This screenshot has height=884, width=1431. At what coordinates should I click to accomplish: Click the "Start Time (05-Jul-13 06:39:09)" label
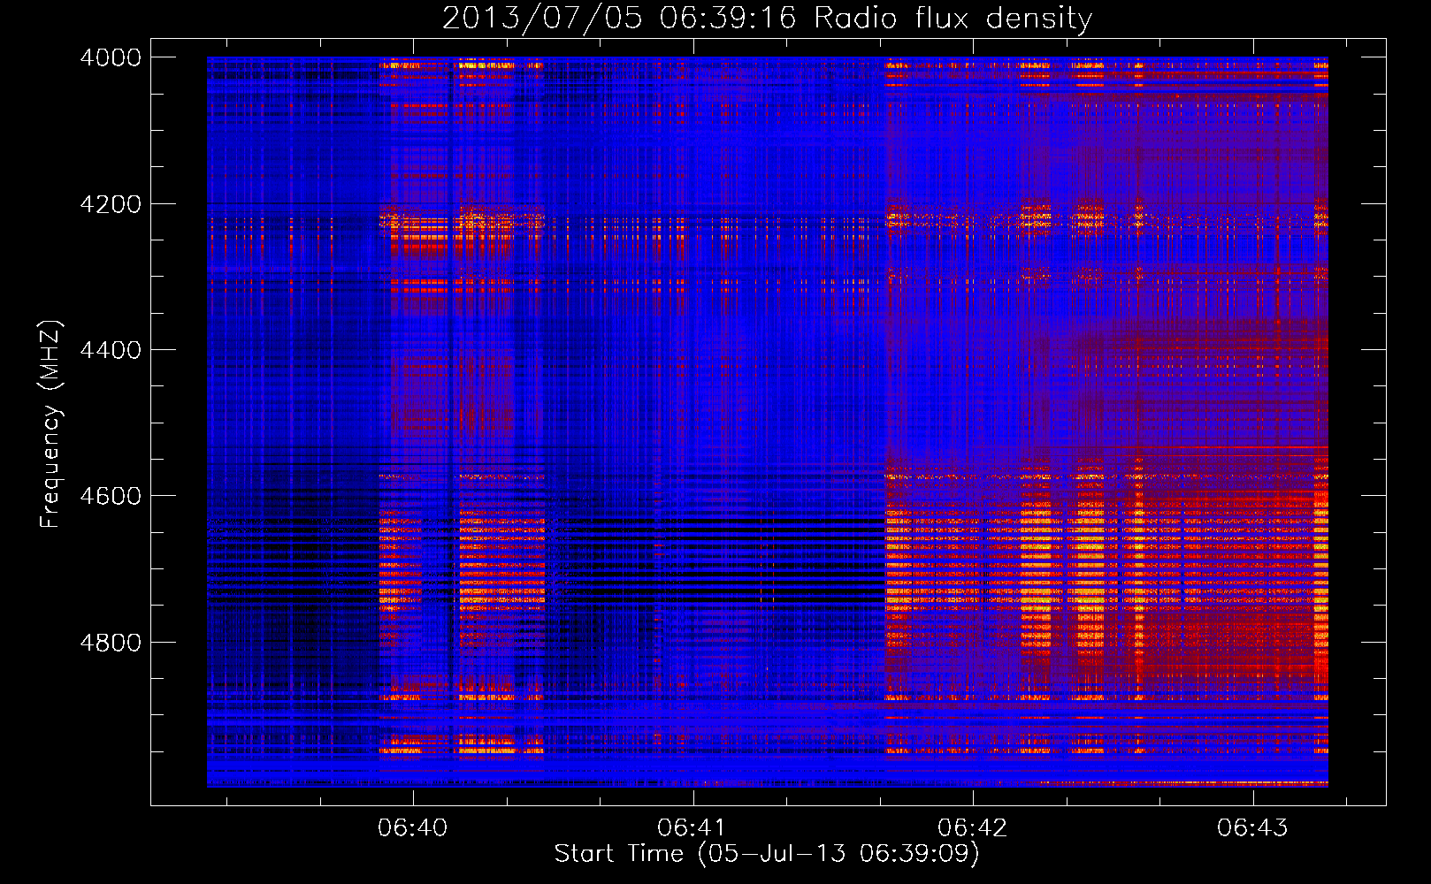tap(767, 854)
